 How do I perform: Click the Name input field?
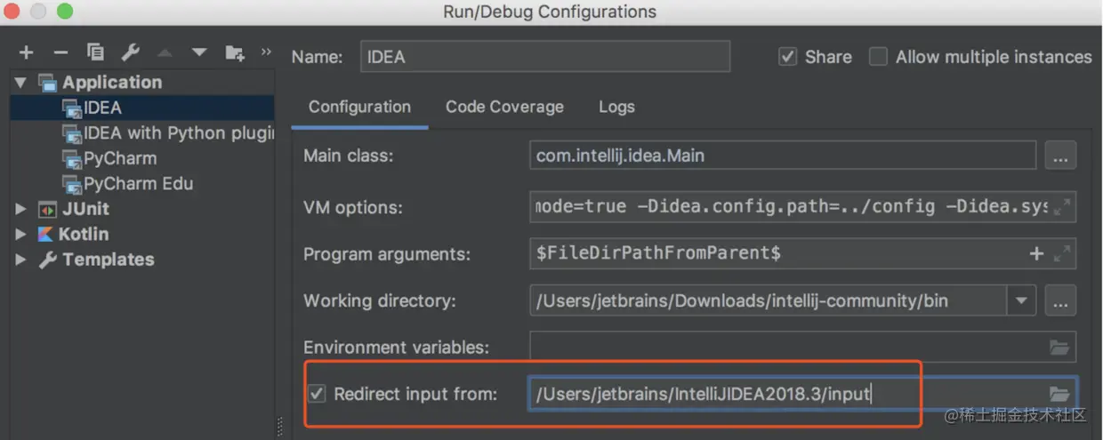(545, 56)
